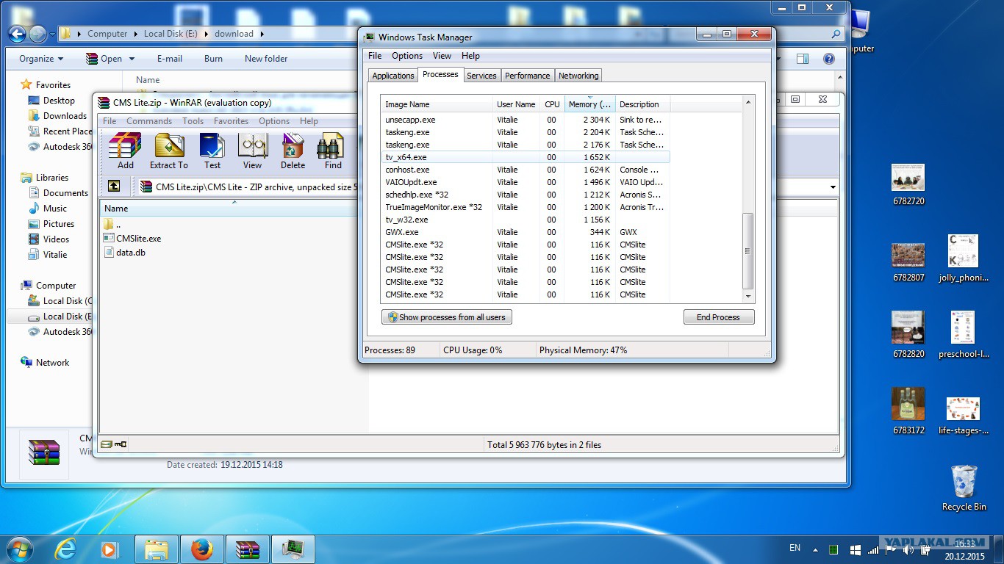Select data.db in the WinRAR file list

(x=124, y=253)
